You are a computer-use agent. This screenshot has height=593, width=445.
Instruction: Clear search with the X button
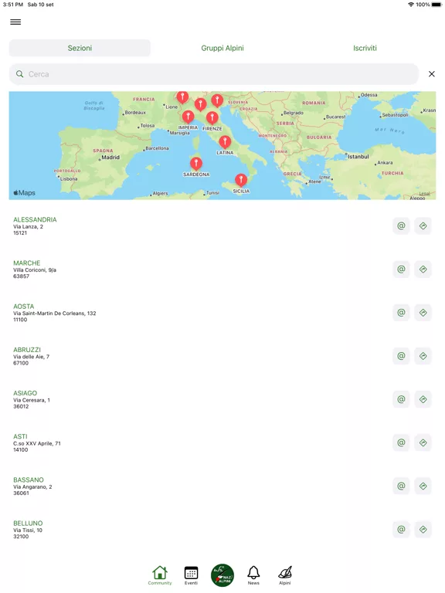tap(431, 74)
